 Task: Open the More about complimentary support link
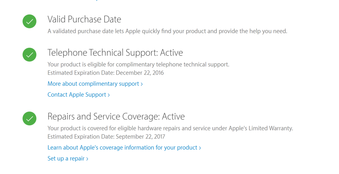[x=95, y=84]
